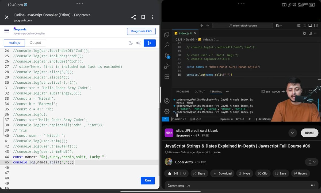Click the Day06 breadcrumb

coord(190,39)
